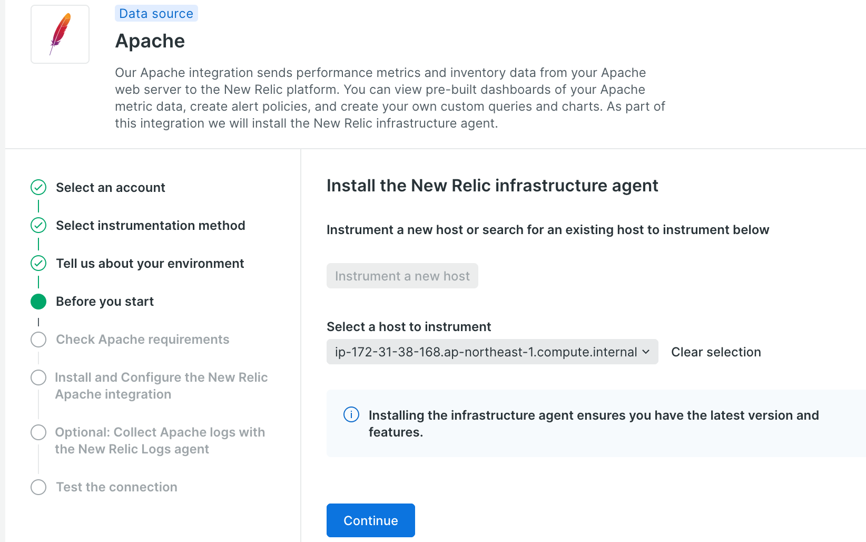
Task: Open the Check Apache requirements step
Action: (x=143, y=339)
